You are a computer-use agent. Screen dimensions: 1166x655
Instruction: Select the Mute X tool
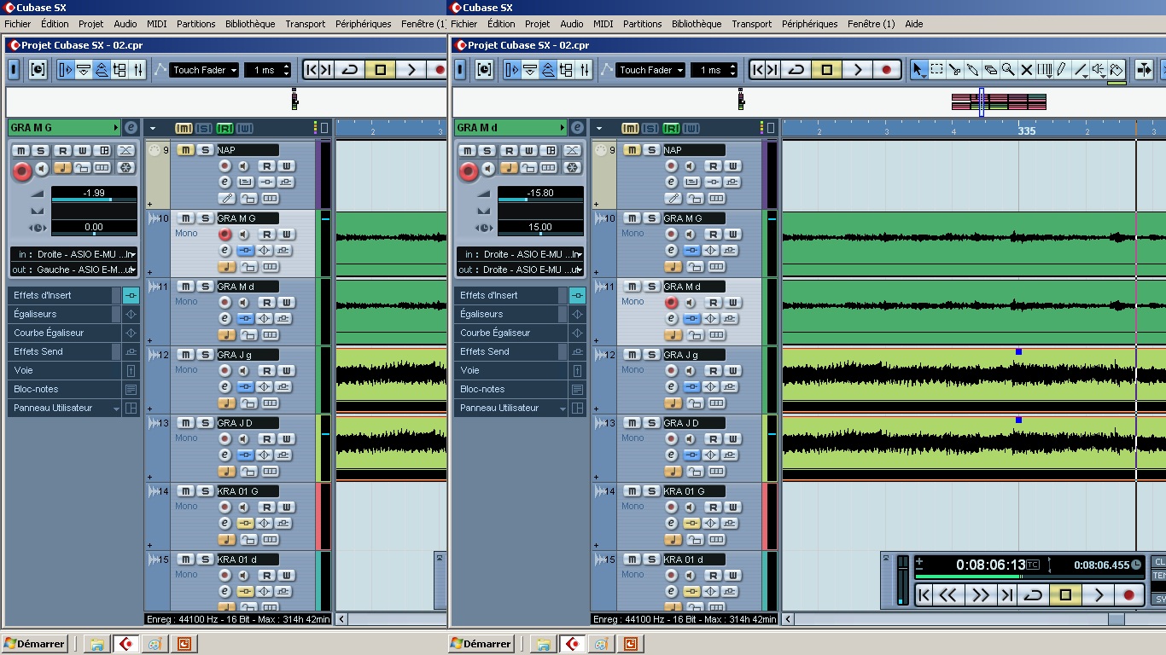point(1027,70)
